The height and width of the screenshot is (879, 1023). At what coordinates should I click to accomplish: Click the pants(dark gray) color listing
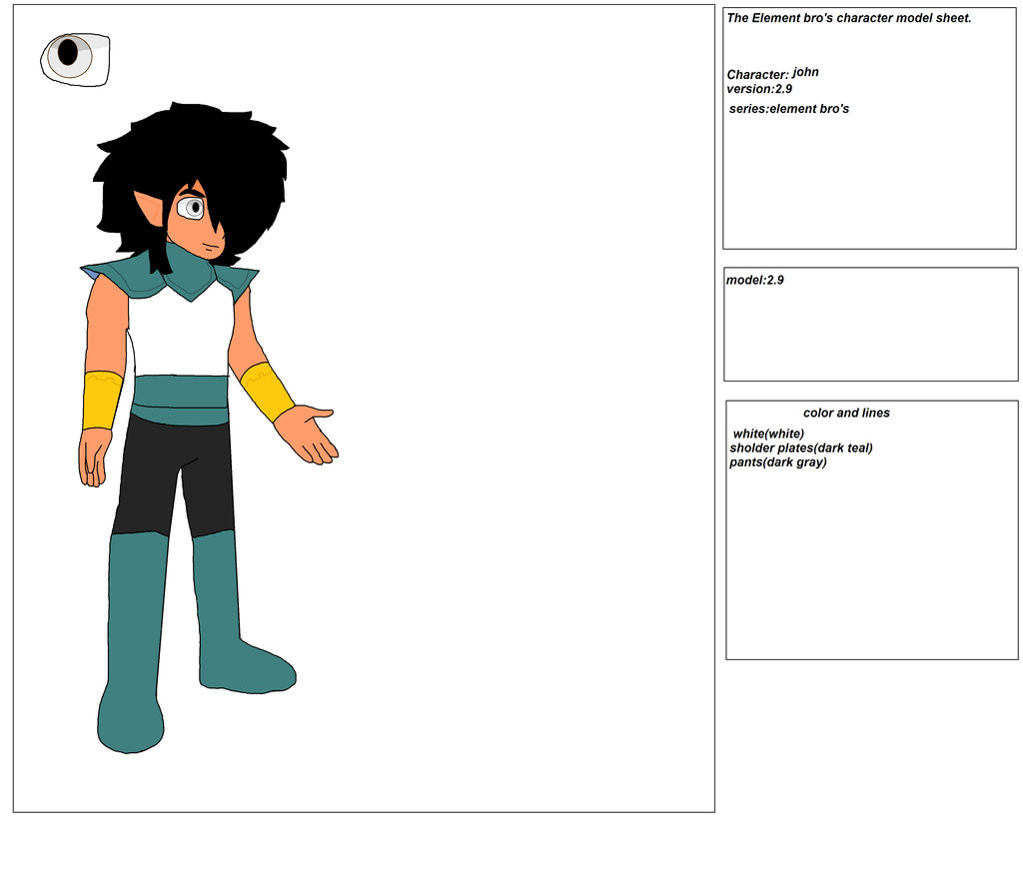click(780, 462)
